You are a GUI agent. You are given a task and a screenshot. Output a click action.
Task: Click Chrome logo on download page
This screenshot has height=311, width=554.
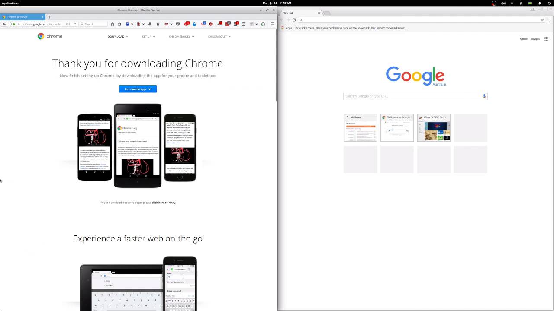(50, 36)
